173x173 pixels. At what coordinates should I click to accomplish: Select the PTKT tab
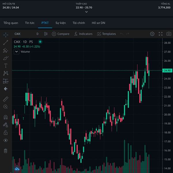(45, 23)
